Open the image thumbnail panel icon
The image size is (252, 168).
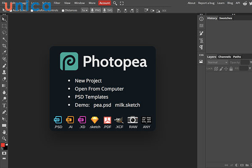click(x=201, y=61)
